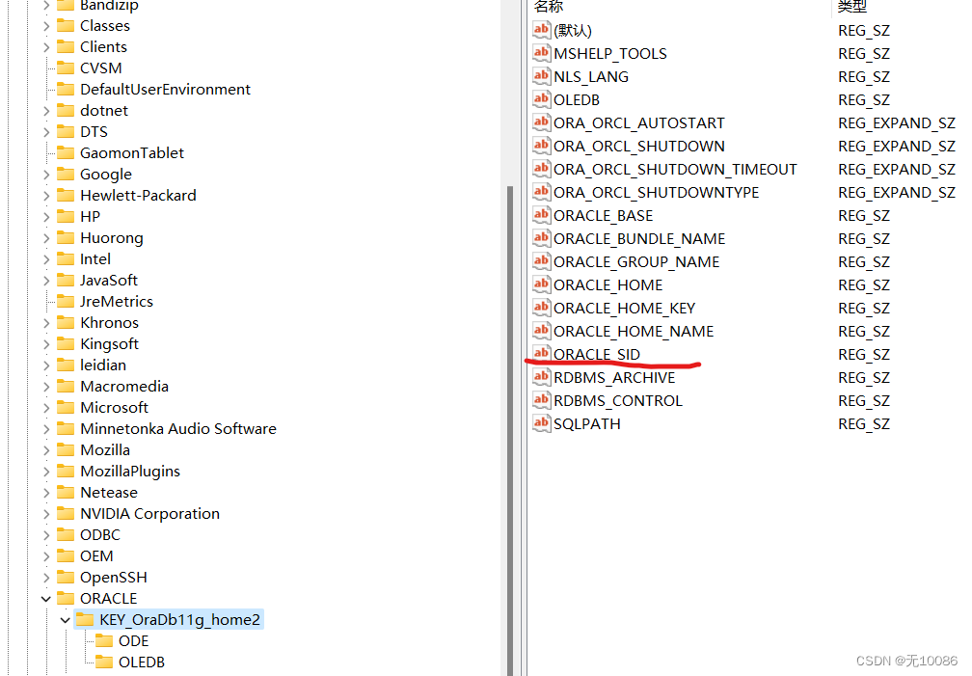Select the Khronos tree key
The width and height of the screenshot is (972, 676).
109,322
